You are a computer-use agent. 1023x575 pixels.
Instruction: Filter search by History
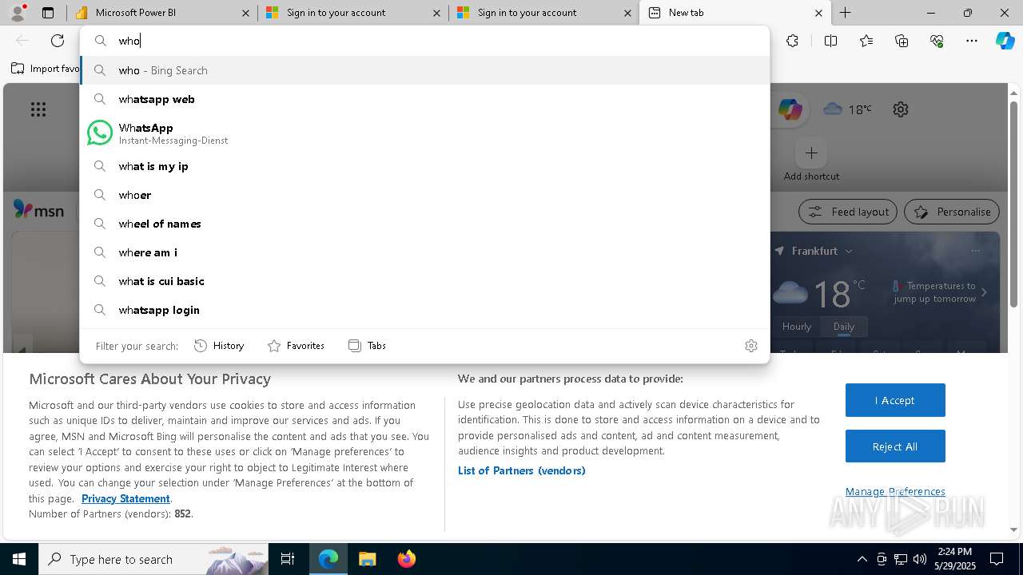pyautogui.click(x=219, y=346)
